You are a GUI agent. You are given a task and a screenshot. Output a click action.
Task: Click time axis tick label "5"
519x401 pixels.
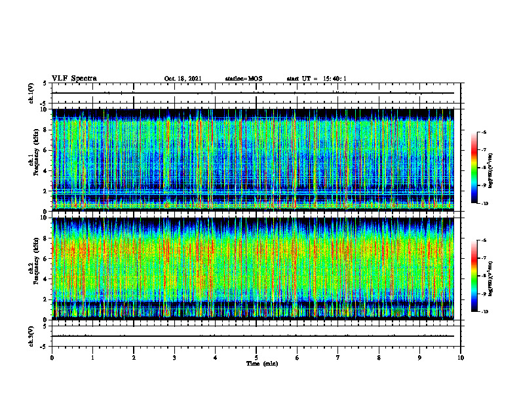256,358
